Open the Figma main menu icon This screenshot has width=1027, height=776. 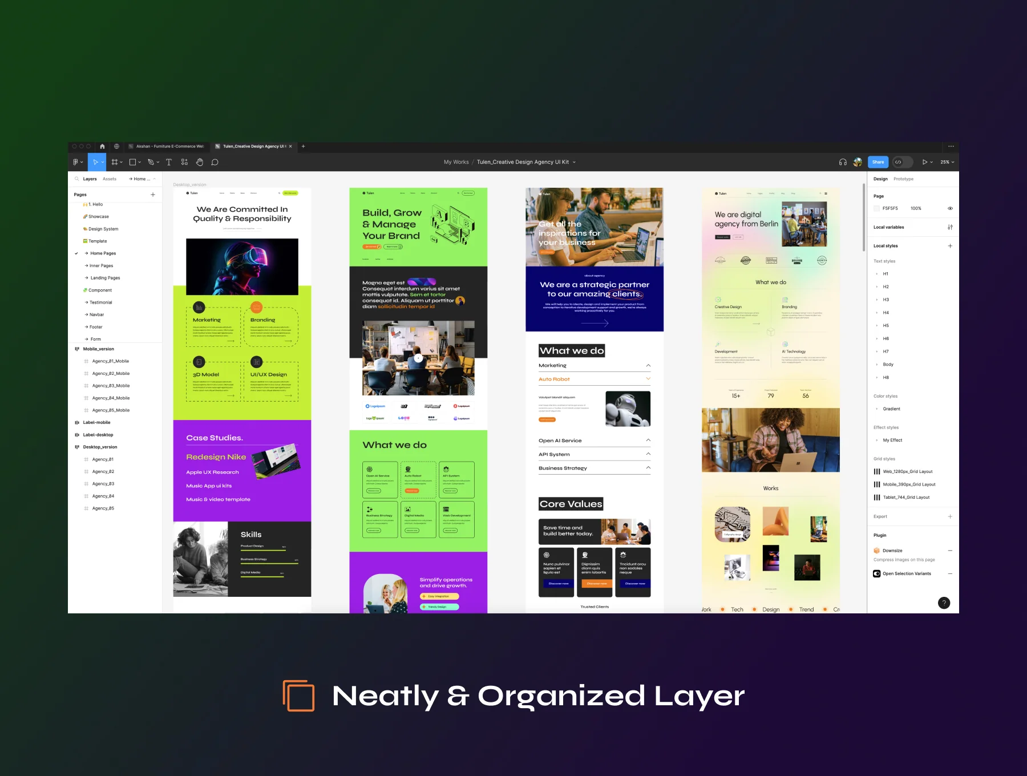[x=77, y=162]
